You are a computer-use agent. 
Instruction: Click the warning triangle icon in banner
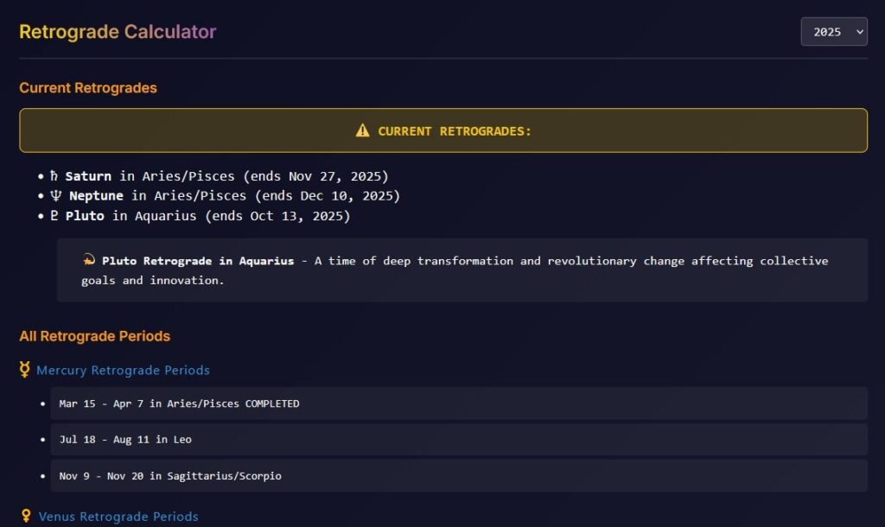[x=362, y=130]
